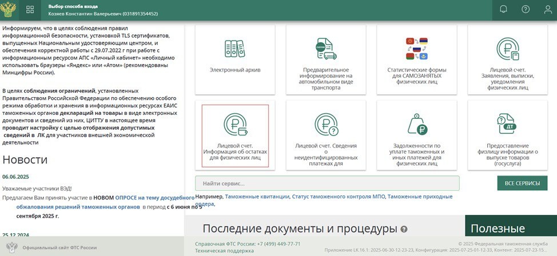The height and width of the screenshot is (256, 557).
Task: Click FTS emblem in the footer
Action: (12, 247)
